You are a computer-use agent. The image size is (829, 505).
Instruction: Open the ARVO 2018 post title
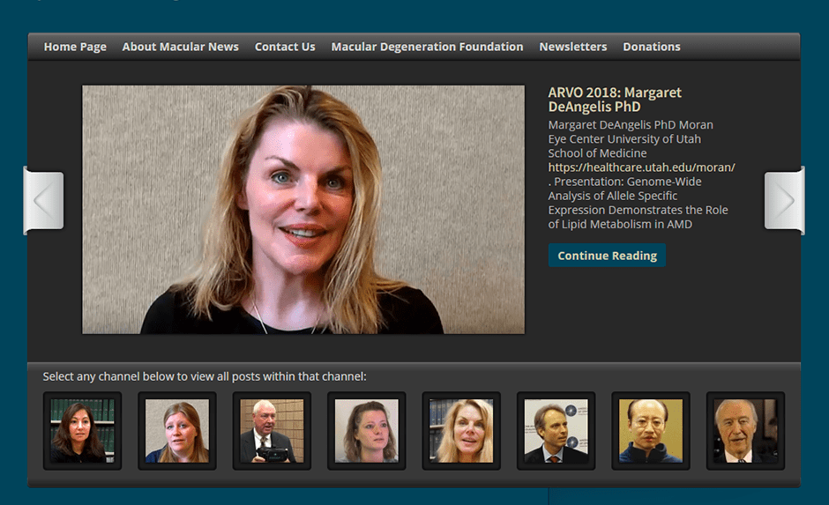tap(615, 100)
